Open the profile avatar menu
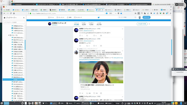This screenshot has width=187, height=105. coord(140,17)
